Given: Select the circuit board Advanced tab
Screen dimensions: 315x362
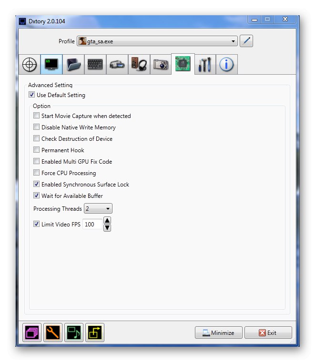Looking at the screenshot, I should coord(183,64).
